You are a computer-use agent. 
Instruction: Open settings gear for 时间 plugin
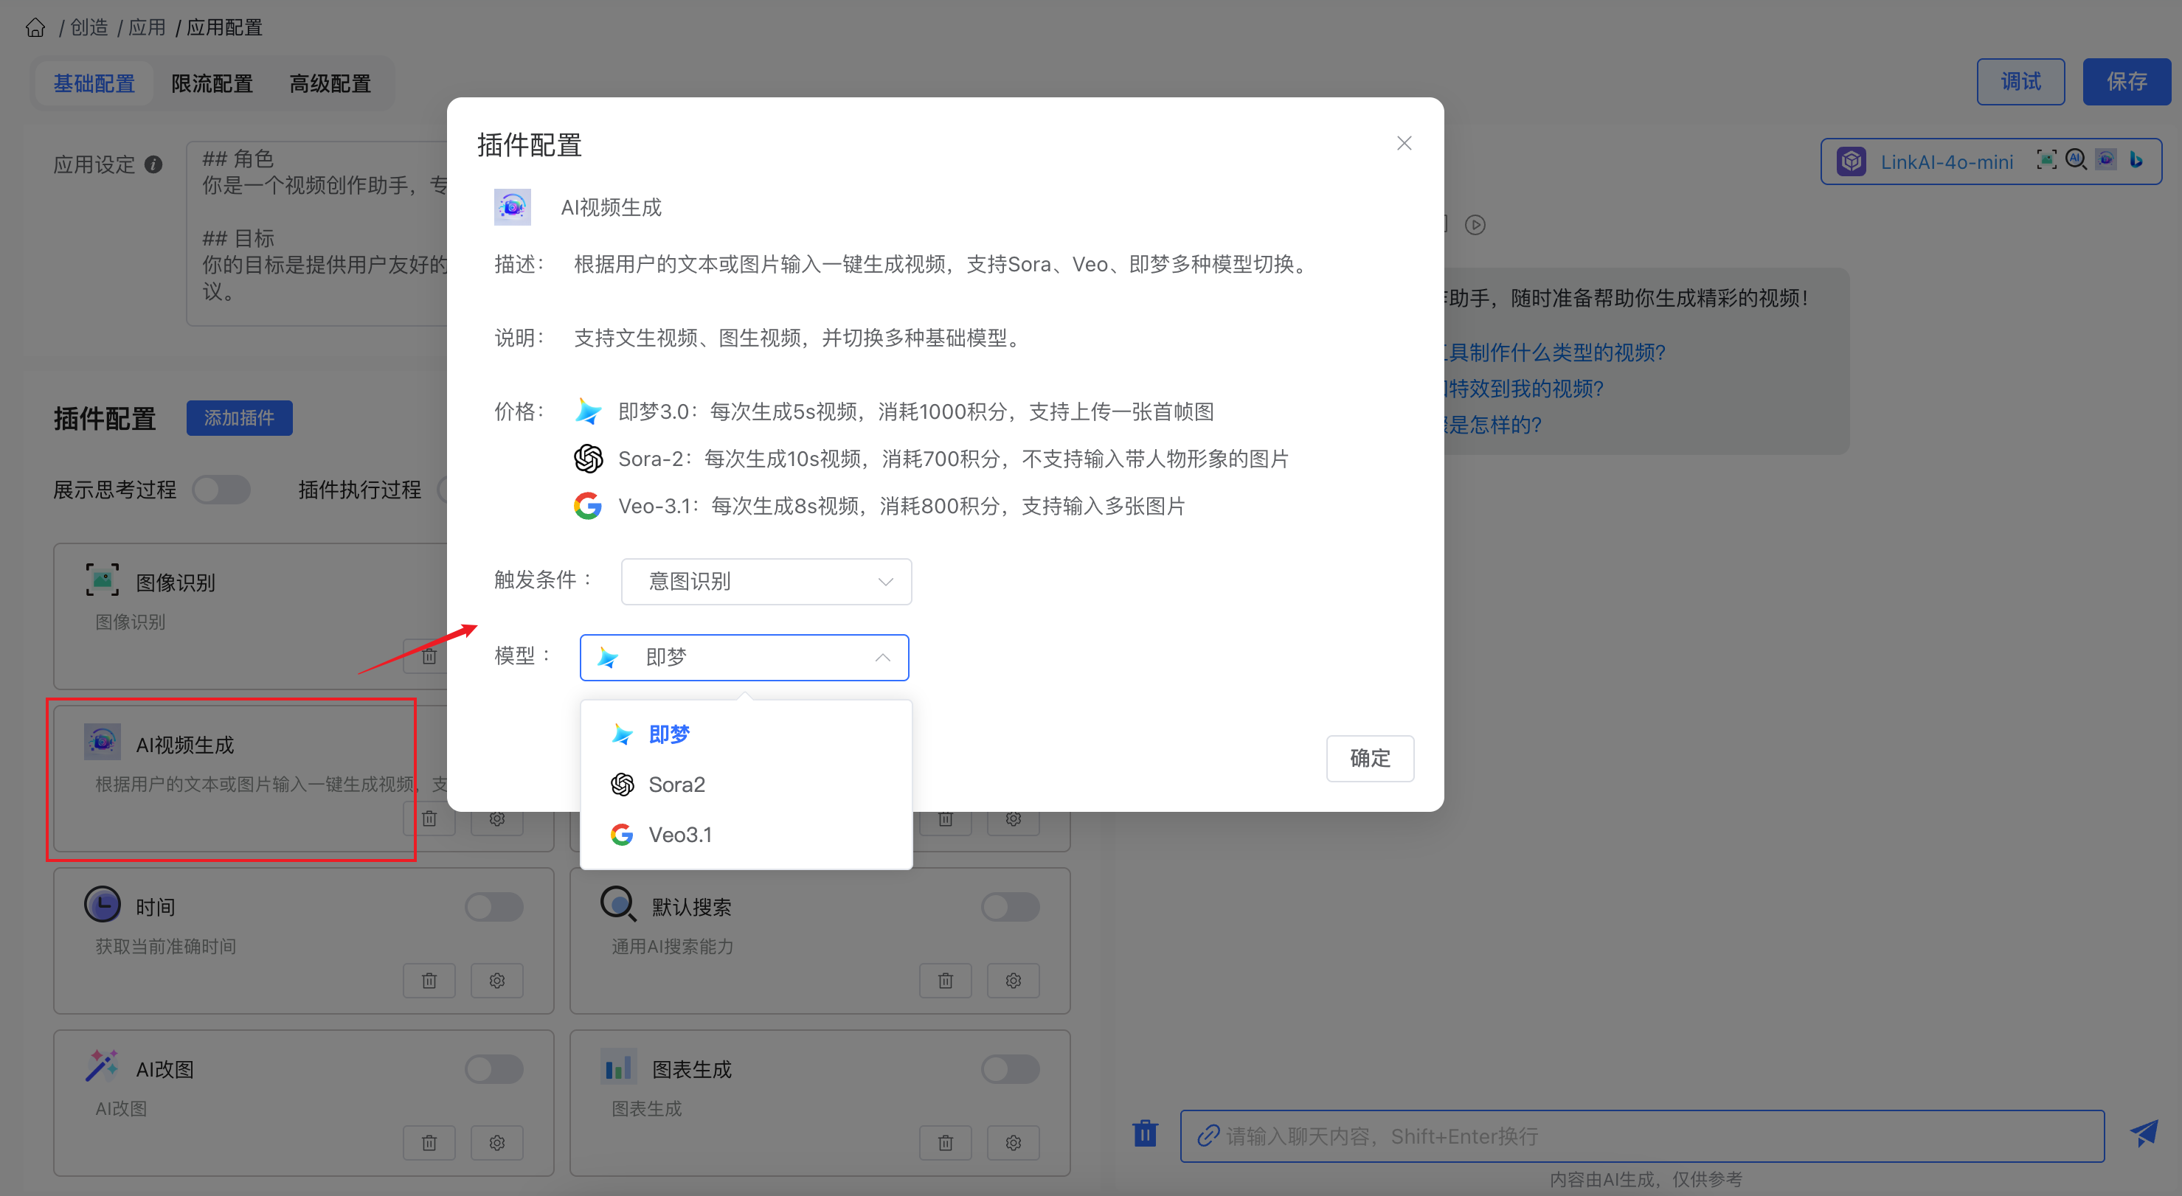[x=496, y=980]
